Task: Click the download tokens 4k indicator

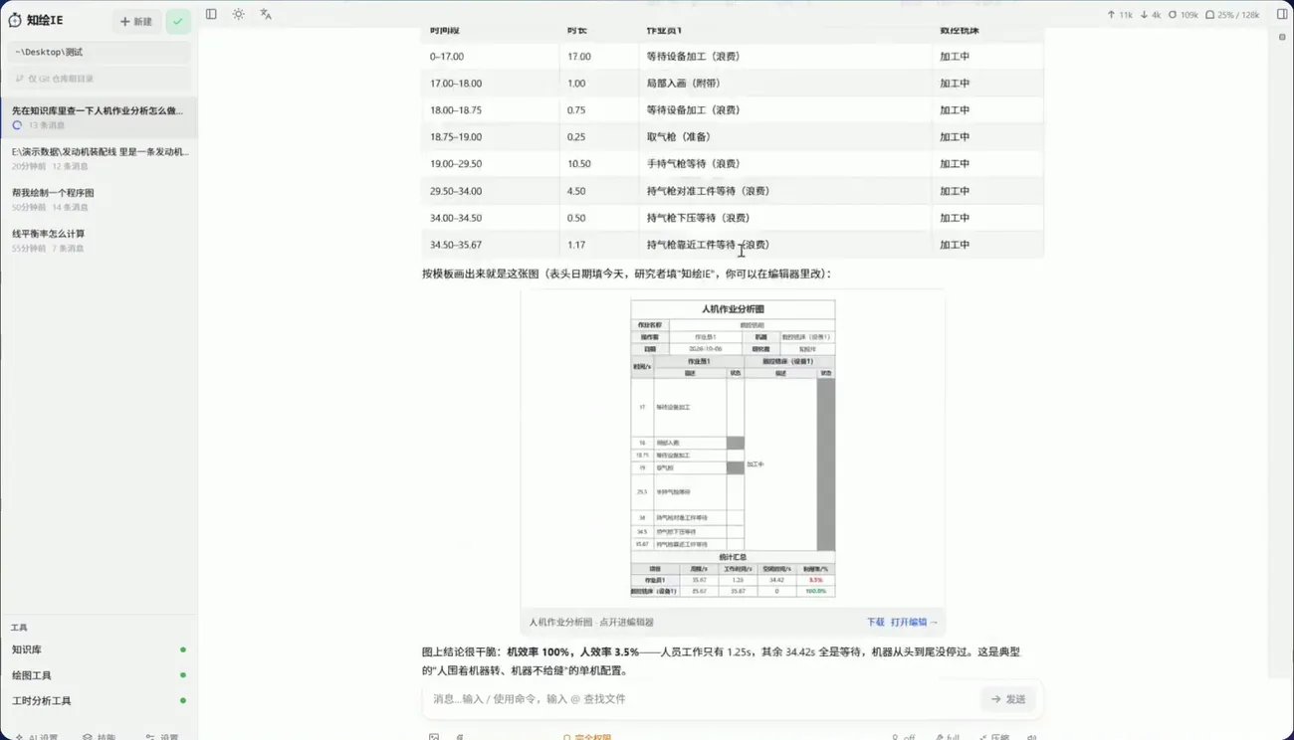Action: 1151,15
